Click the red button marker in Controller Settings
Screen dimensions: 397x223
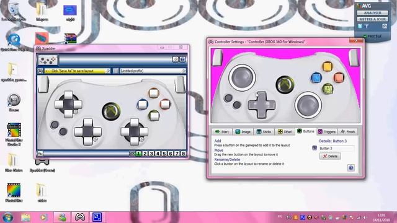(x=339, y=77)
